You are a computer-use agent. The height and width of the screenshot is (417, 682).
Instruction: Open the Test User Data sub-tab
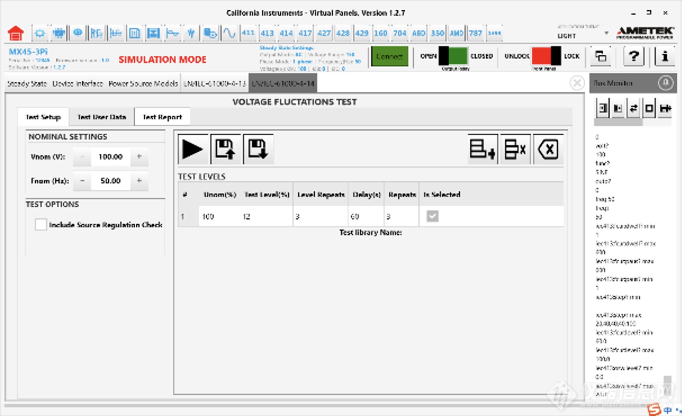click(x=102, y=117)
